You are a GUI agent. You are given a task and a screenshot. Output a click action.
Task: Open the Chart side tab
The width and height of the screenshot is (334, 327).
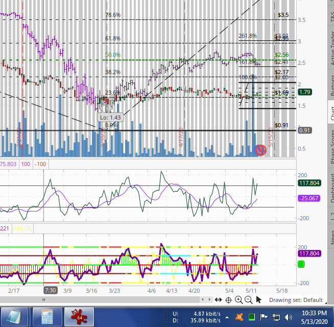(x=330, y=113)
